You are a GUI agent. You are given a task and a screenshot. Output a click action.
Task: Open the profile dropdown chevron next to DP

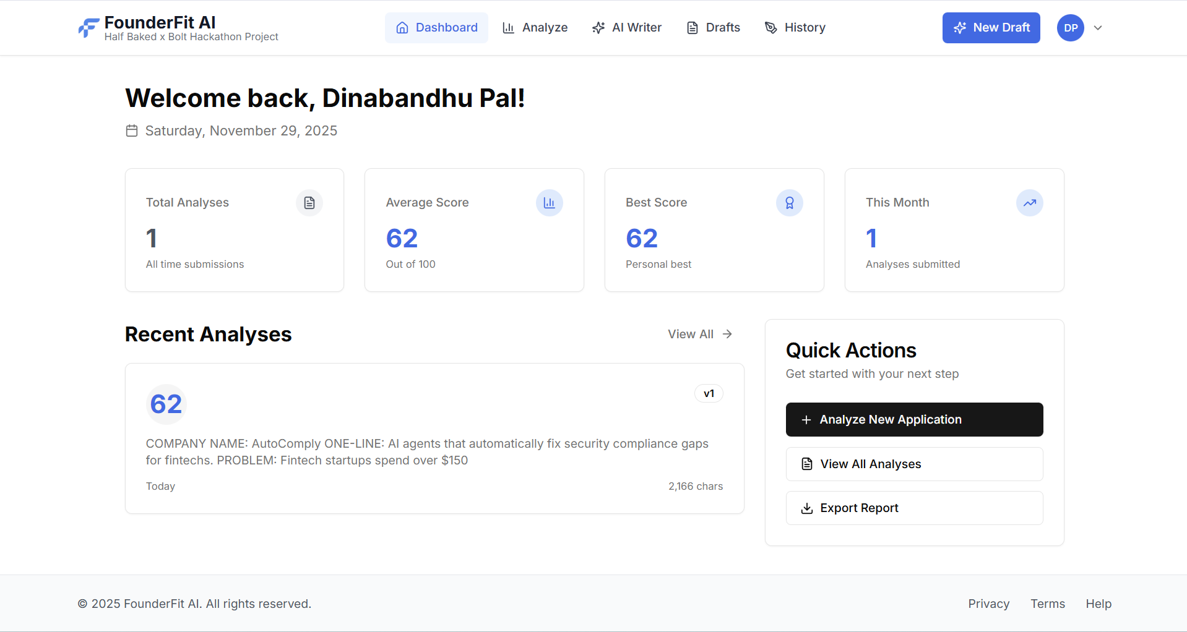pyautogui.click(x=1099, y=28)
